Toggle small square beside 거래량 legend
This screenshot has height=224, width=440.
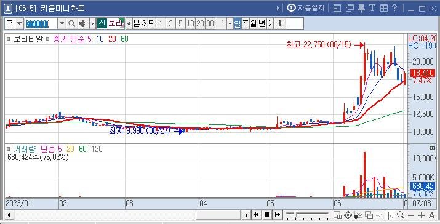click(9, 149)
